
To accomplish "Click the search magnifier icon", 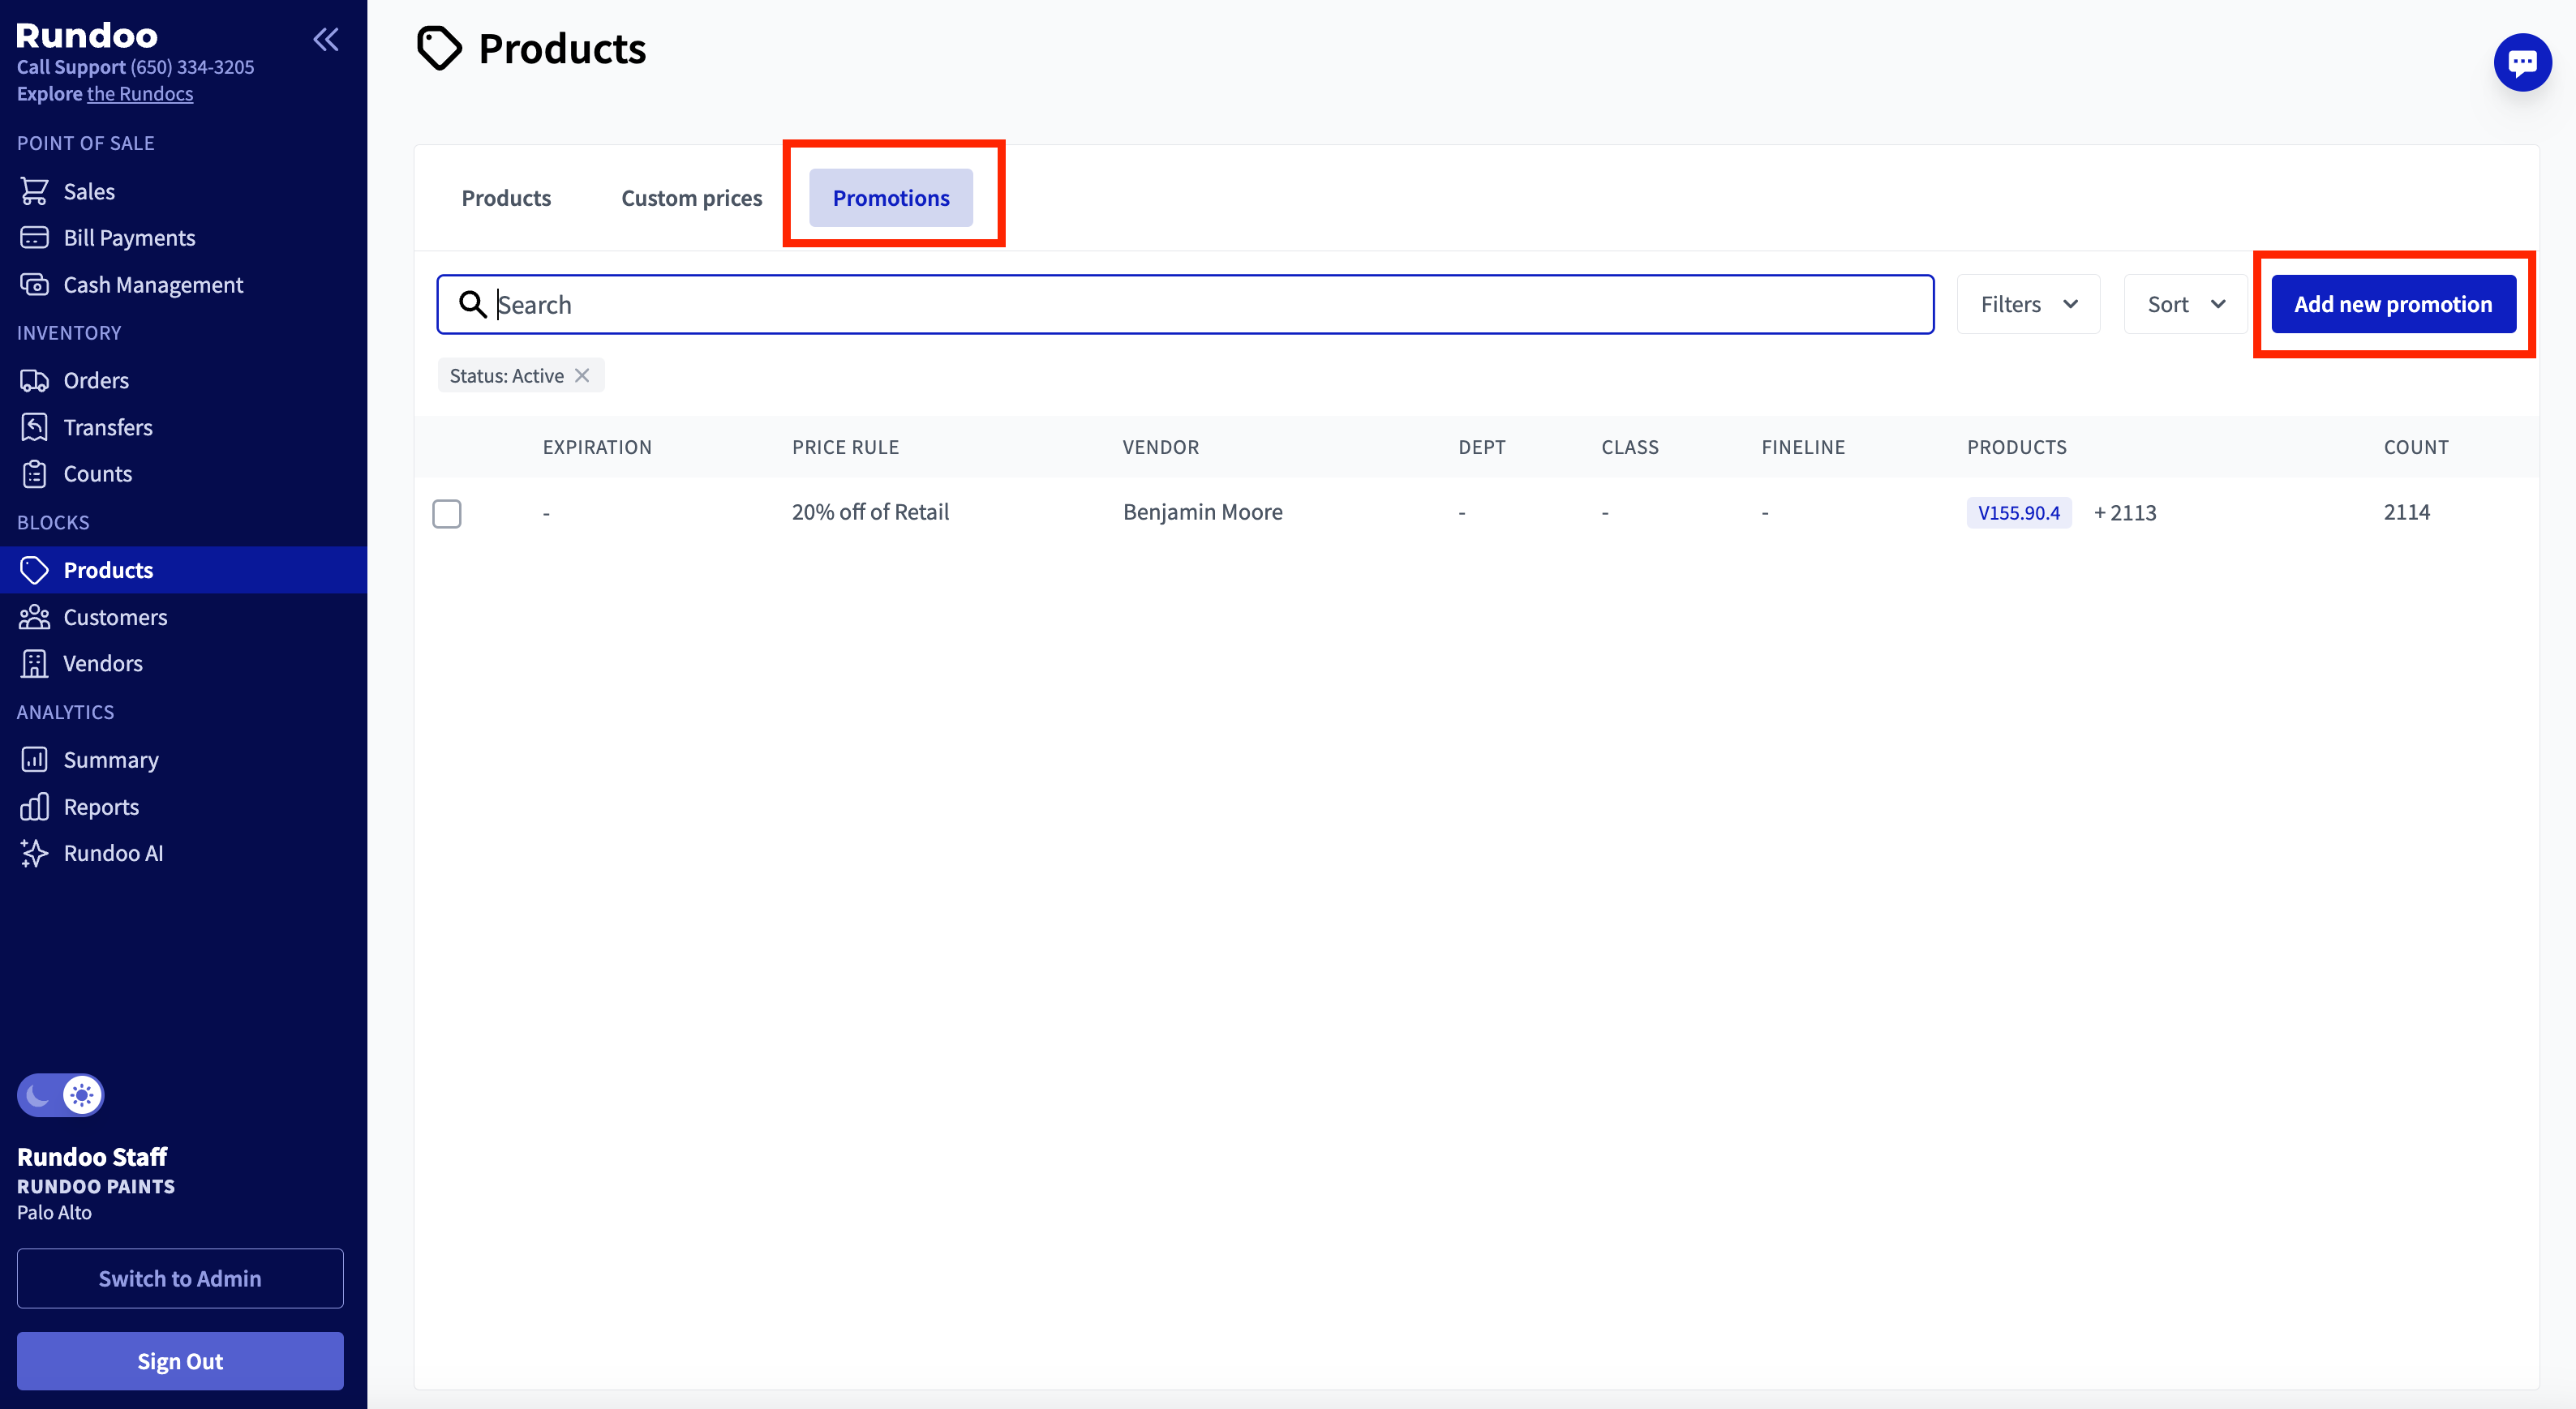I will (472, 304).
